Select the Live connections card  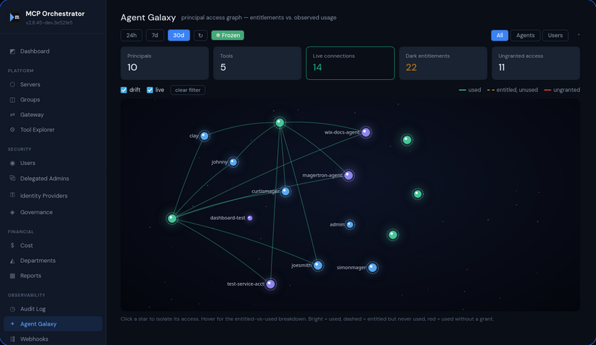coord(350,63)
